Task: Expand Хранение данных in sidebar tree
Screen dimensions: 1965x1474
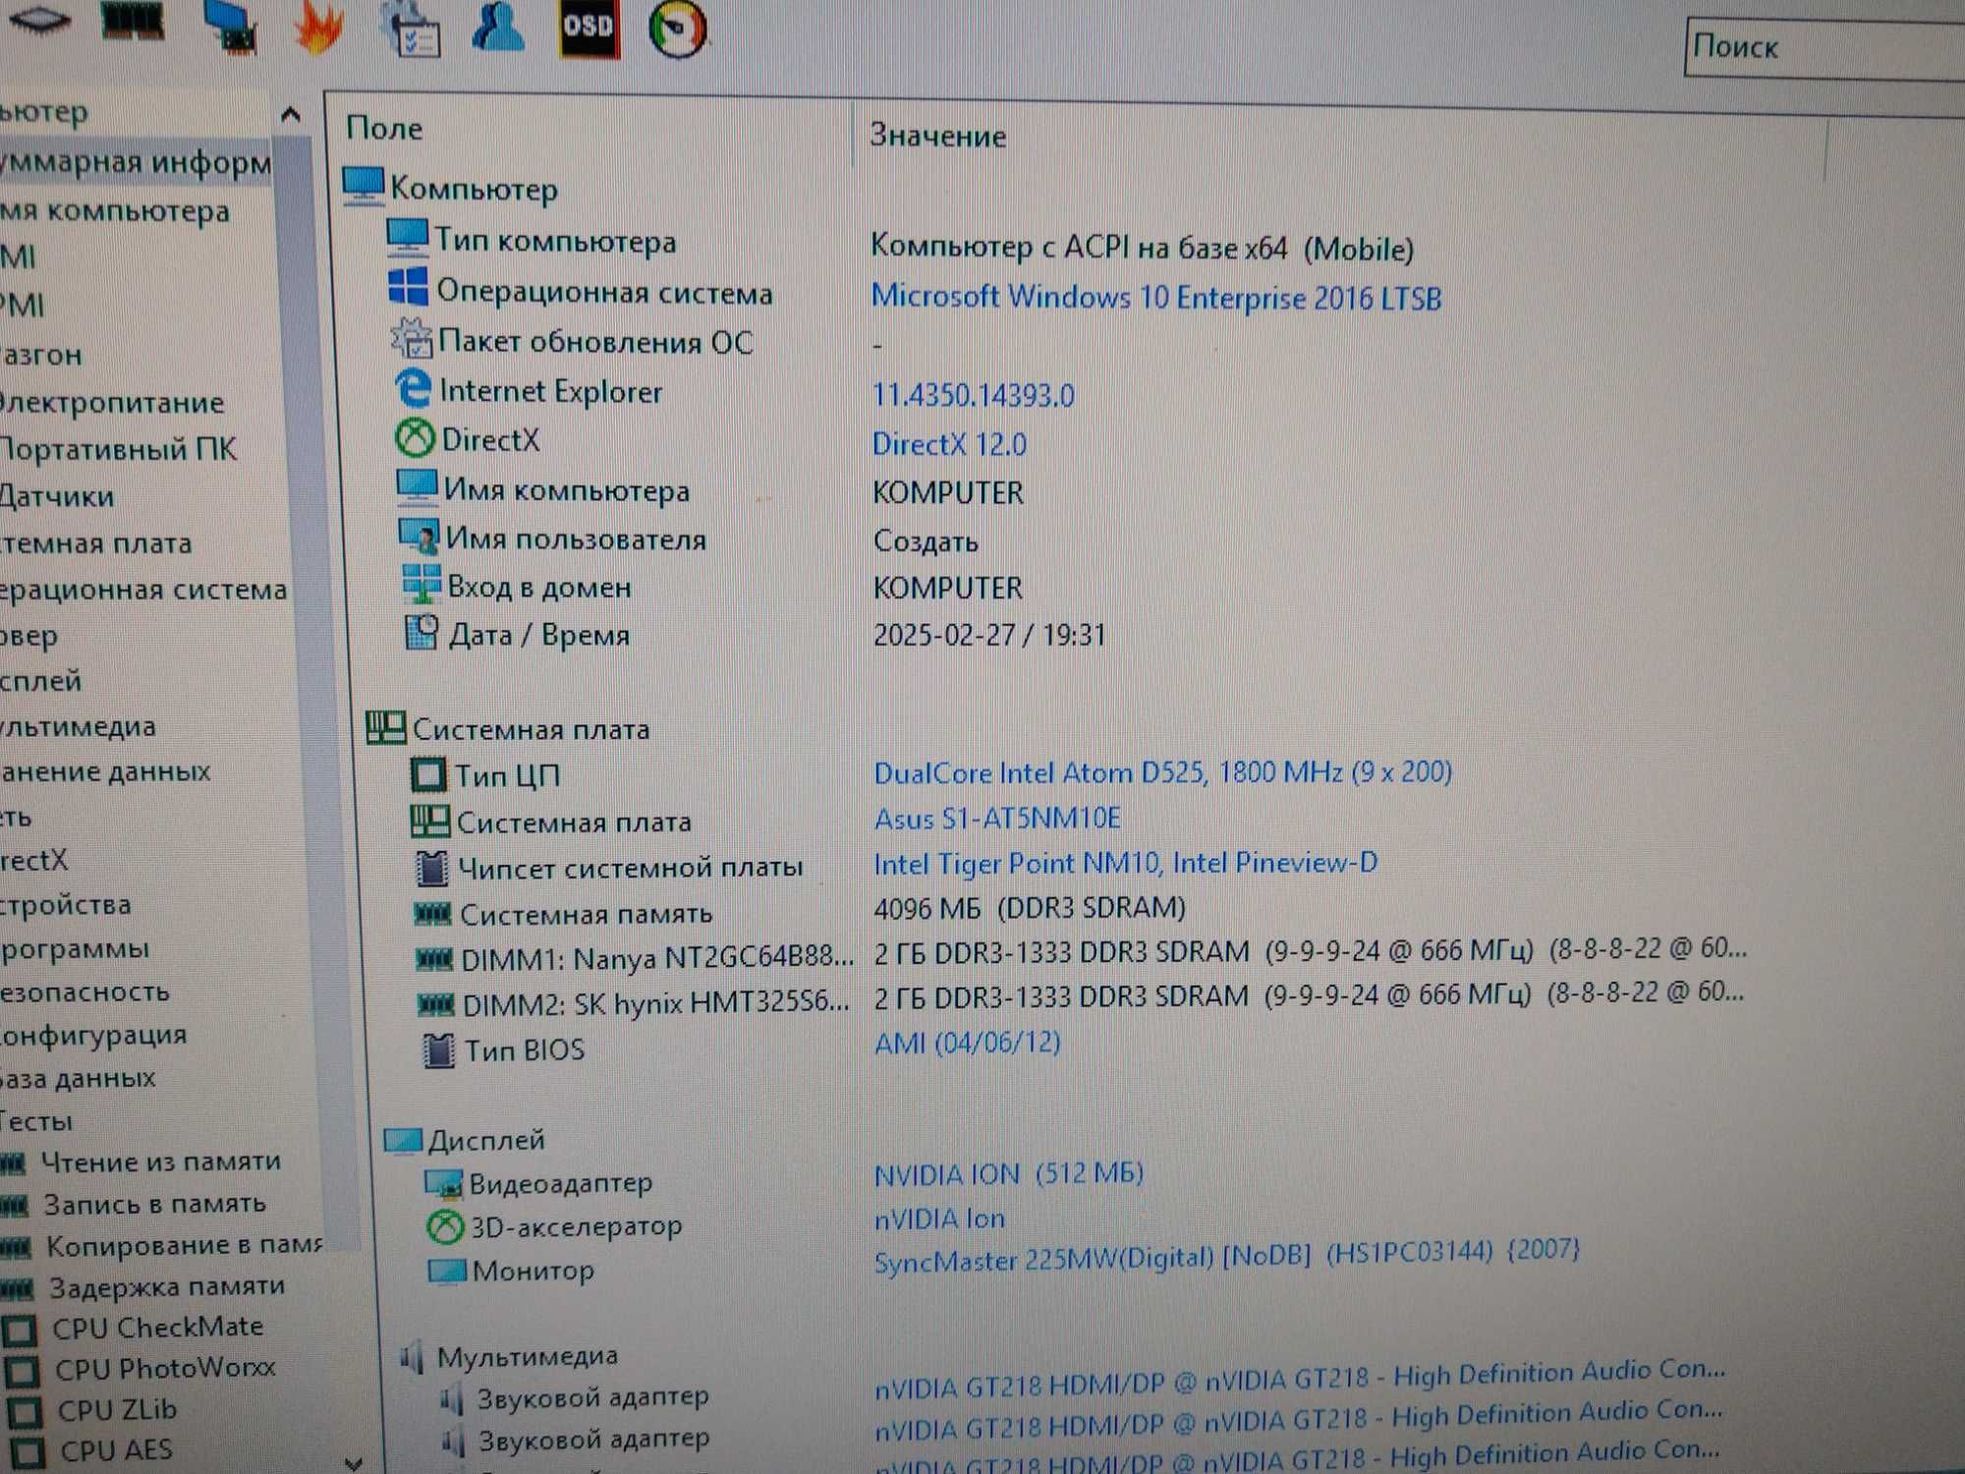Action: pos(105,772)
